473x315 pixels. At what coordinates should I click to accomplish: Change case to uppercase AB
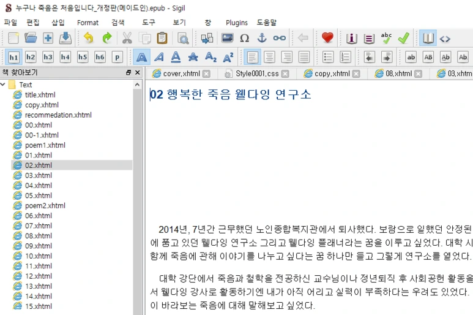click(x=428, y=57)
